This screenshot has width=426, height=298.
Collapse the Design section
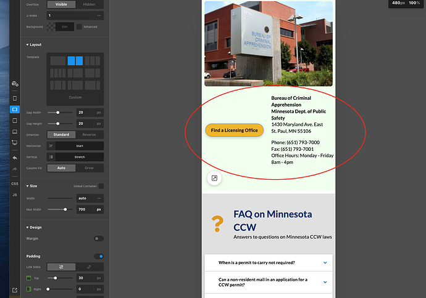34,228
